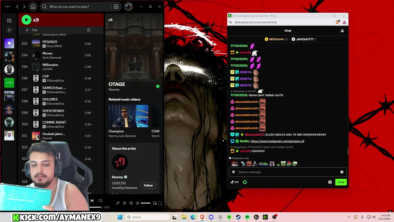
Task: Open the Liked Songs playlist
Action: (x=9, y=43)
